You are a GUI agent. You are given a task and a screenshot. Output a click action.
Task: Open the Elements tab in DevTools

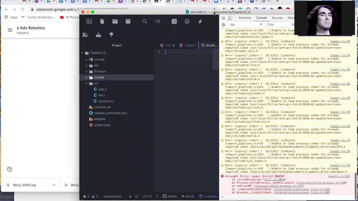pos(245,18)
